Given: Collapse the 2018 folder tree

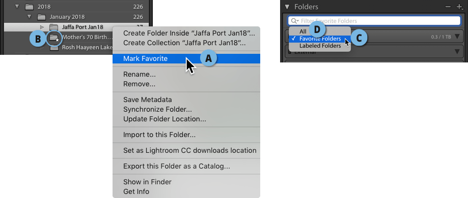Looking at the screenshot, I should (16, 7).
